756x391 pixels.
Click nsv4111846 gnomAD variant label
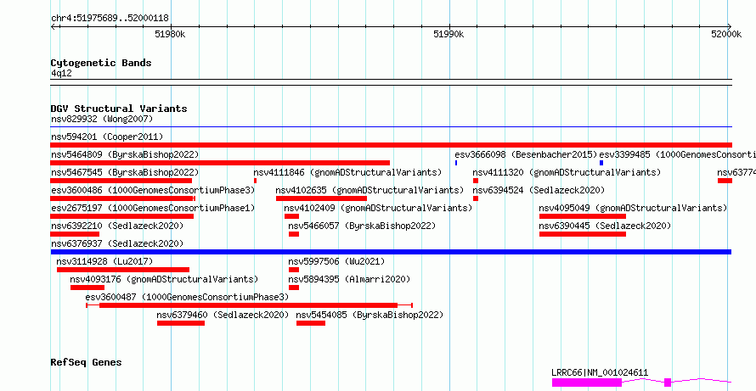click(x=347, y=172)
